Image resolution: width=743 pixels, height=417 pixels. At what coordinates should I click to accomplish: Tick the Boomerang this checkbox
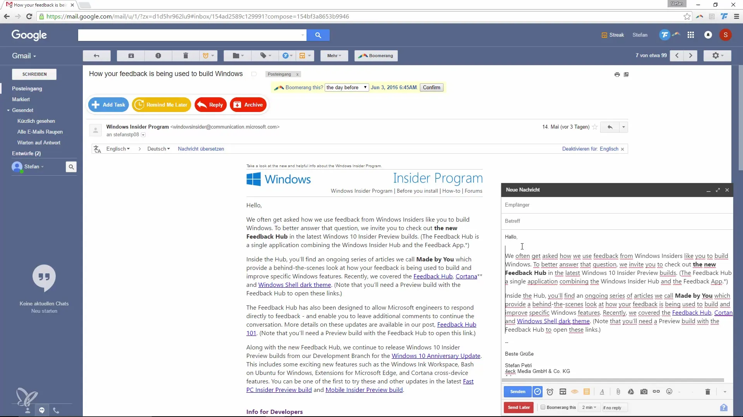coord(543,407)
